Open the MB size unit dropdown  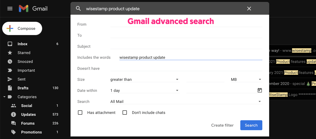tap(246, 79)
